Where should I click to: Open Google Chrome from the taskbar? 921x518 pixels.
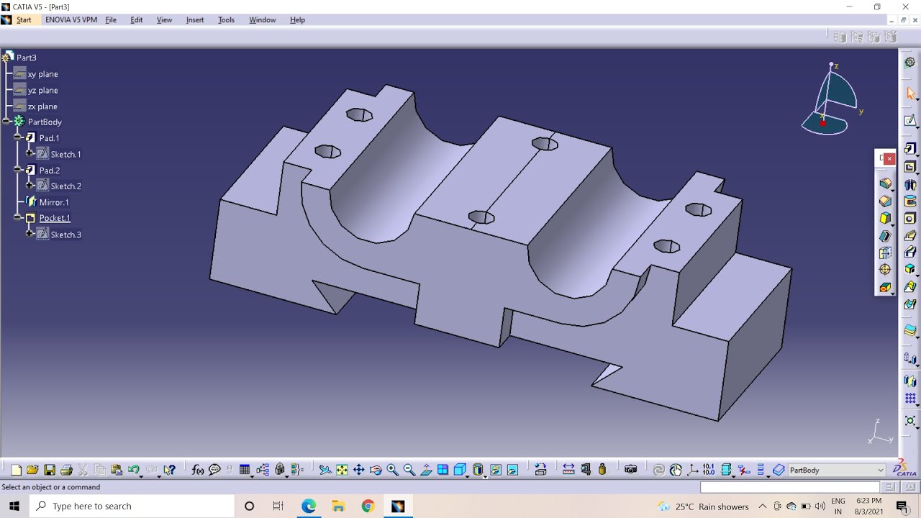(368, 506)
